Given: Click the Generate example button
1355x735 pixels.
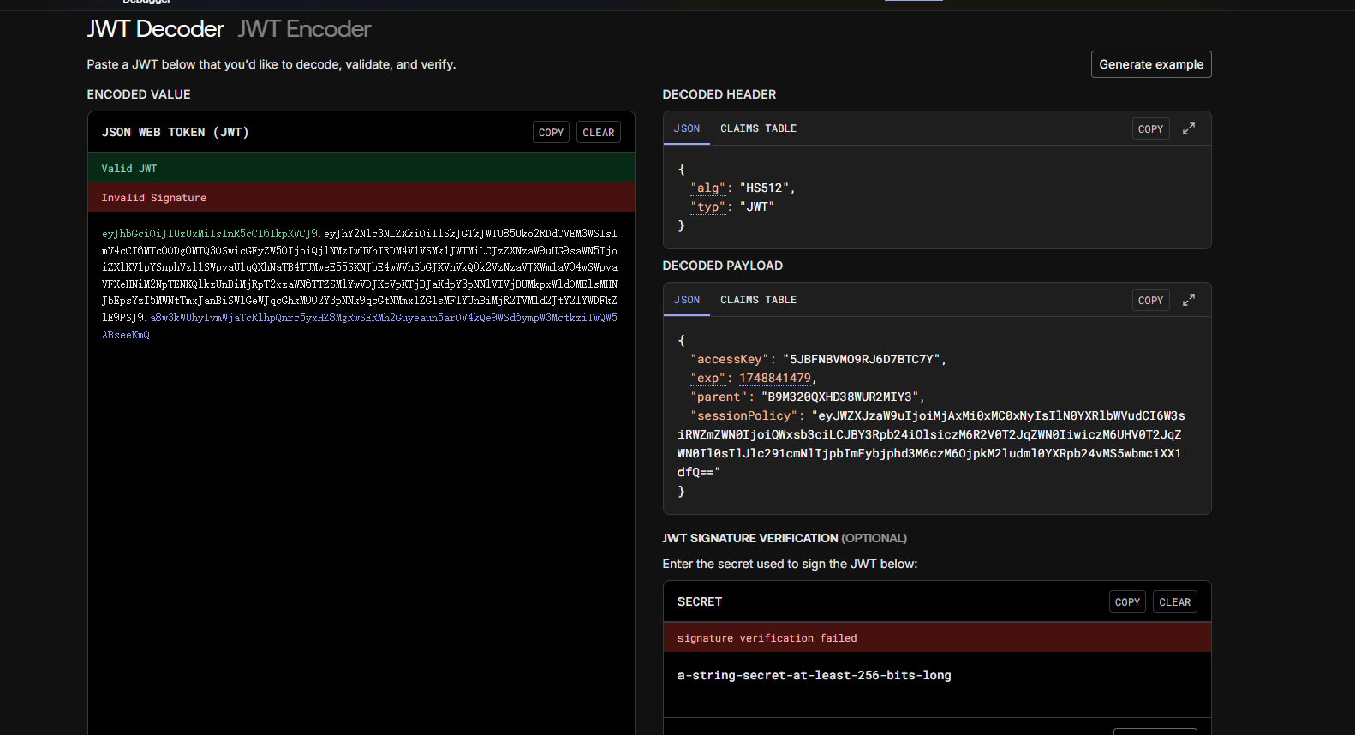Looking at the screenshot, I should 1151,64.
